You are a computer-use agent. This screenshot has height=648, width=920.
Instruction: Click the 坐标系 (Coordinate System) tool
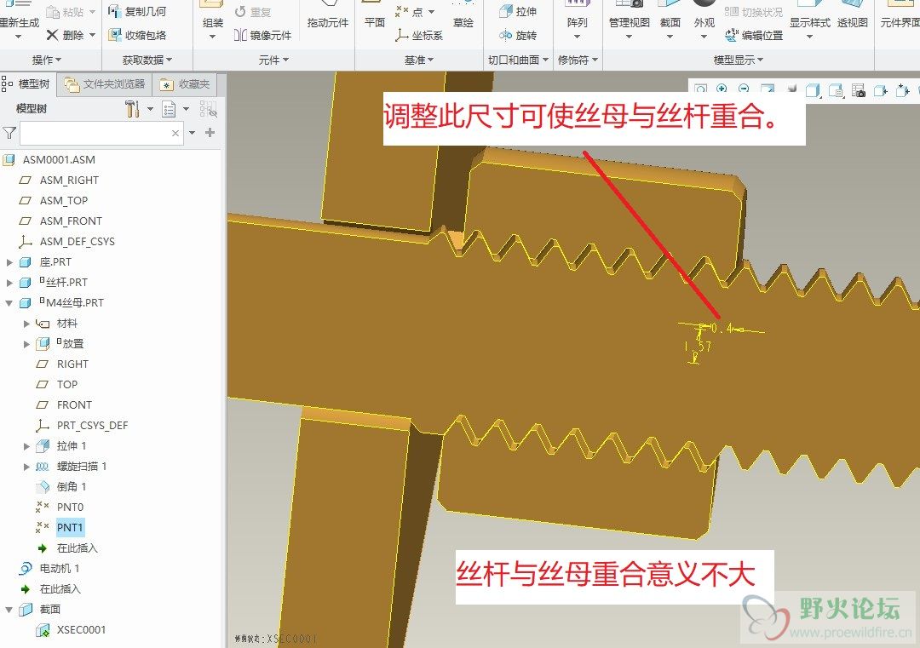coord(419,35)
